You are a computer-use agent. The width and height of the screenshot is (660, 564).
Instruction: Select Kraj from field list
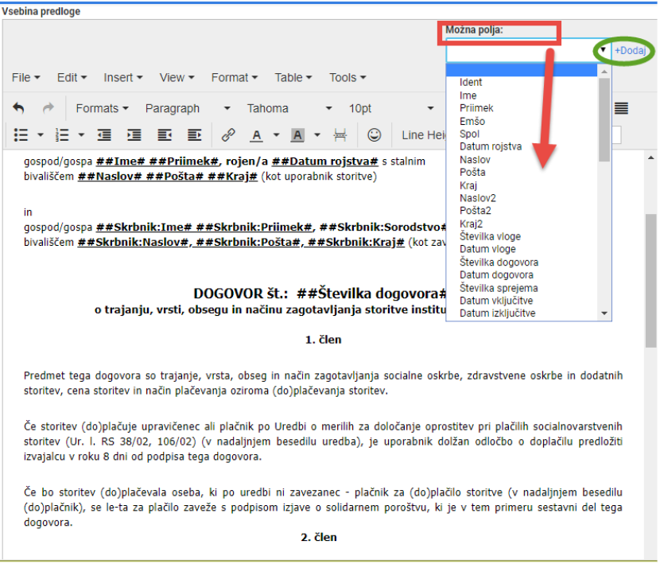[522, 185]
